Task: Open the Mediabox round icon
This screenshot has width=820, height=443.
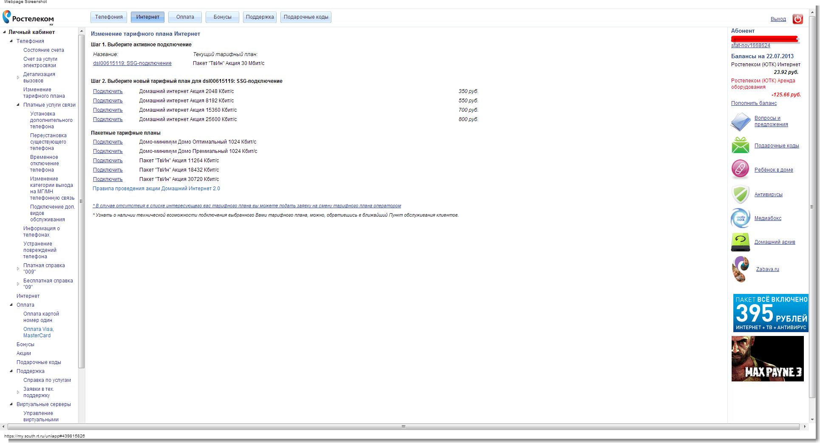Action: coord(740,218)
